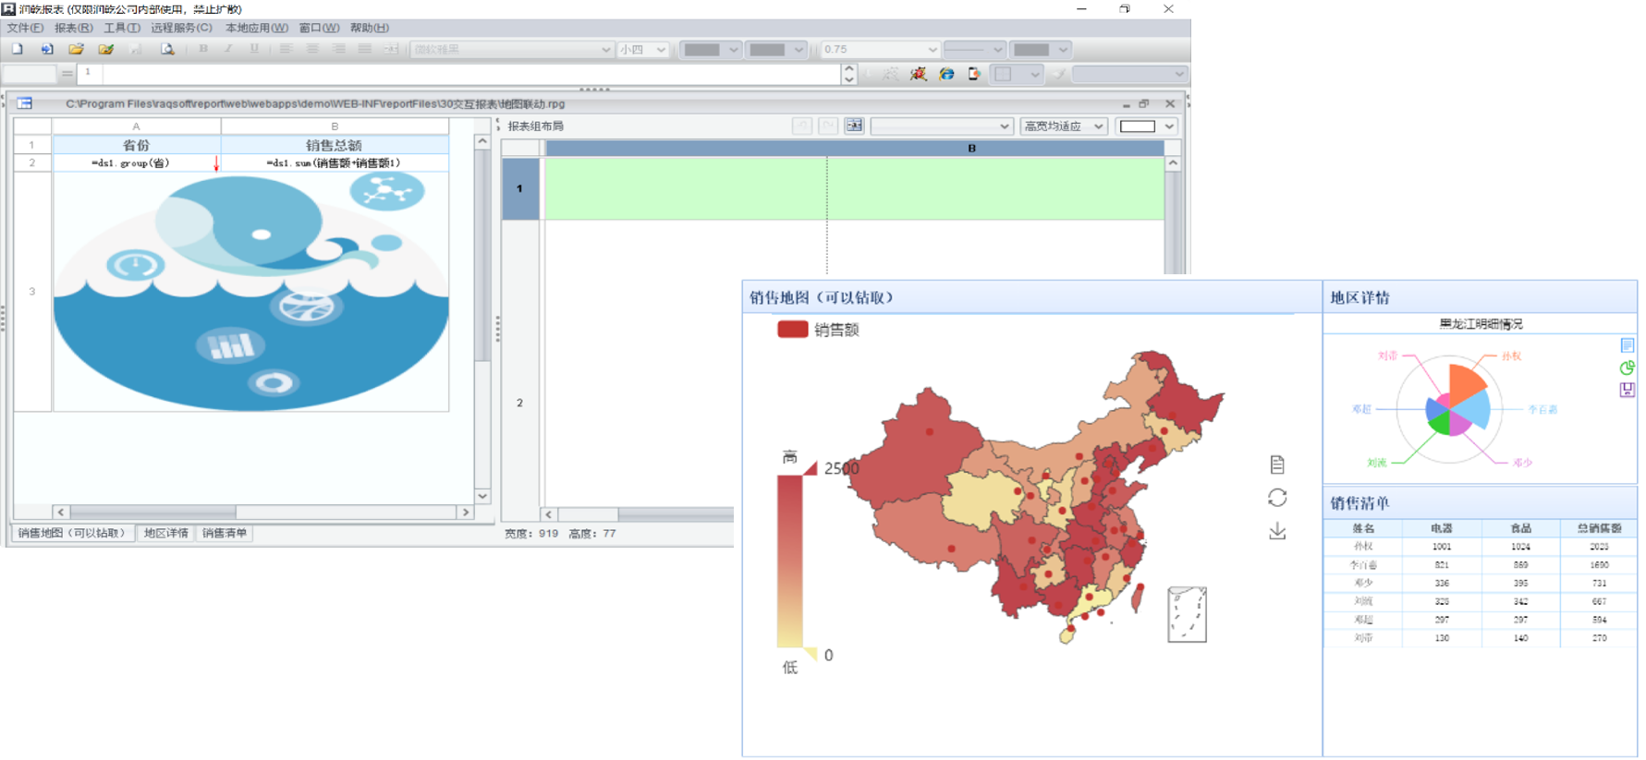
Task: Click the new report file icon
Action: tap(18, 49)
